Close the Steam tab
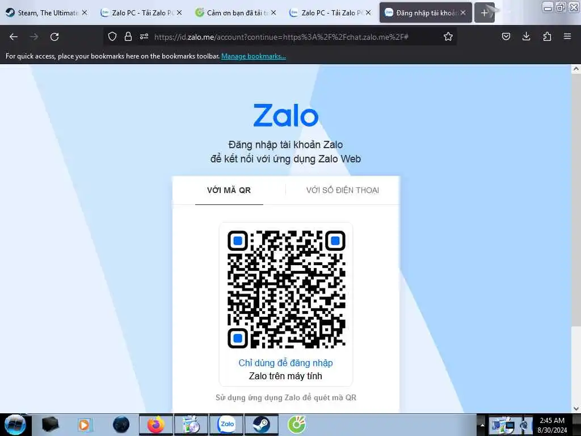The height and width of the screenshot is (436, 581). click(85, 12)
